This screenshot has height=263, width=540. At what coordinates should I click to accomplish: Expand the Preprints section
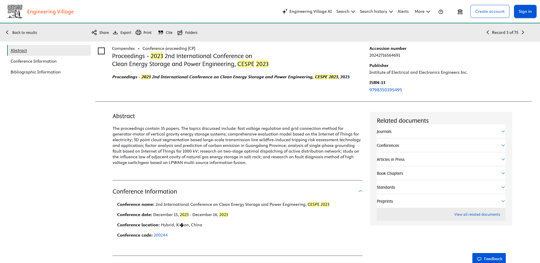point(441,201)
